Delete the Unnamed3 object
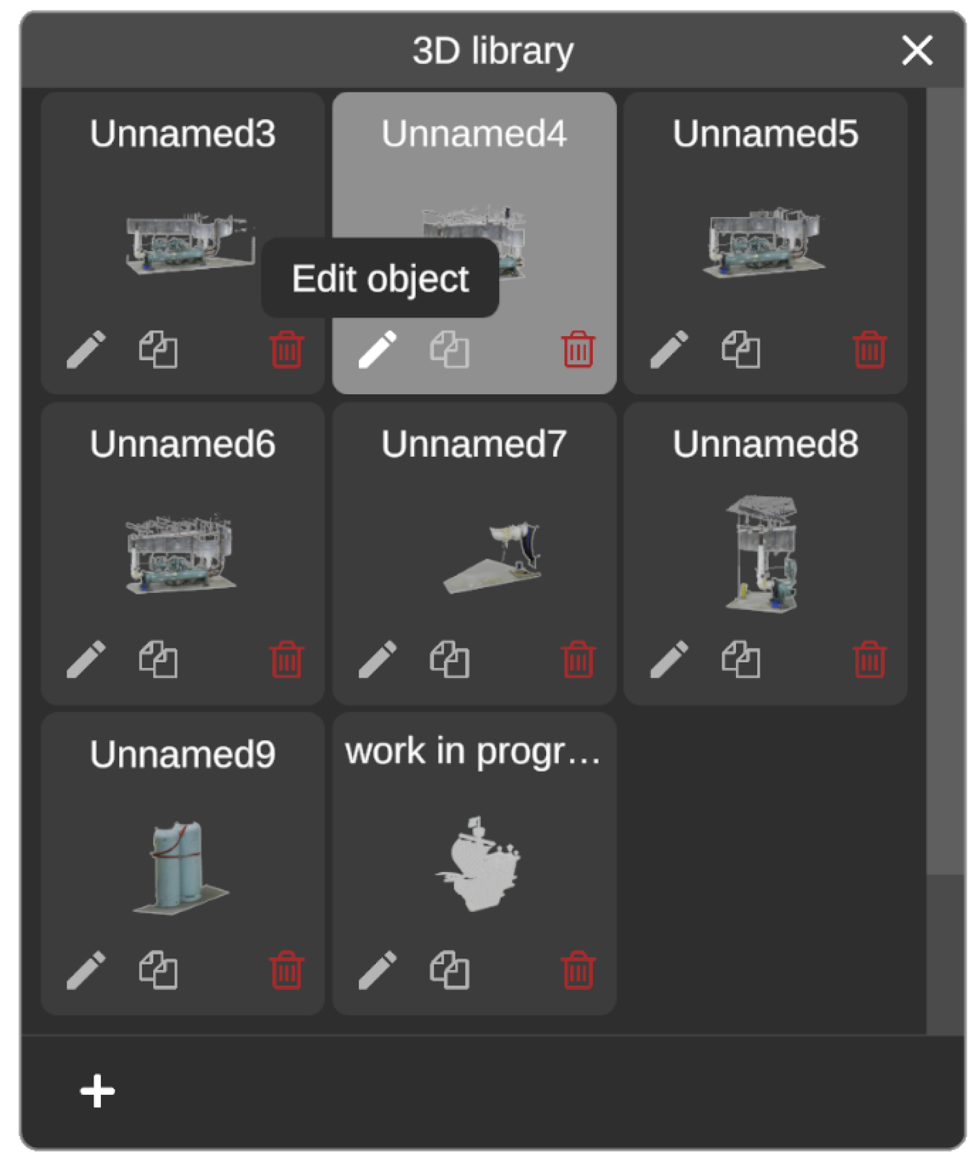978x1164 pixels. pos(287,349)
